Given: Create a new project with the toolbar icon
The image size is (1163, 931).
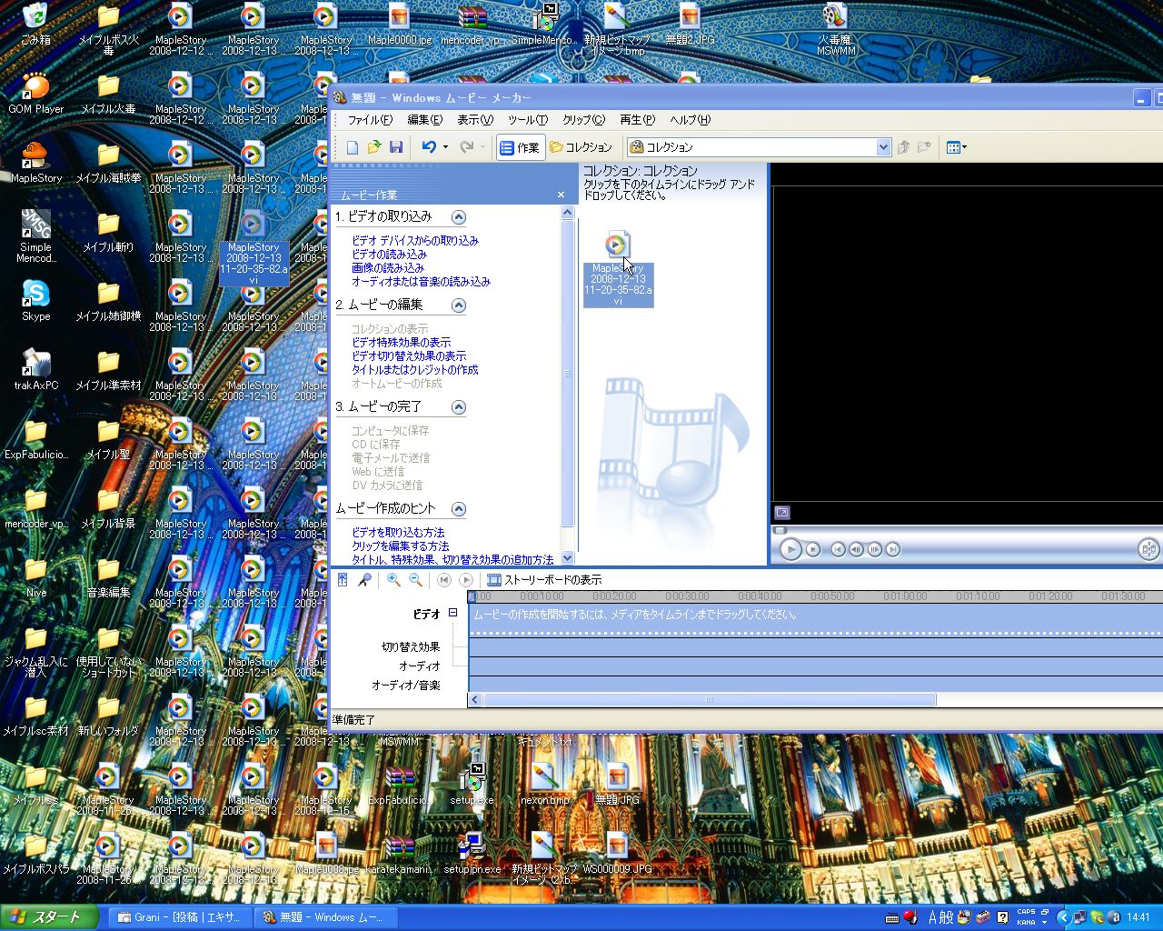Looking at the screenshot, I should click(353, 147).
